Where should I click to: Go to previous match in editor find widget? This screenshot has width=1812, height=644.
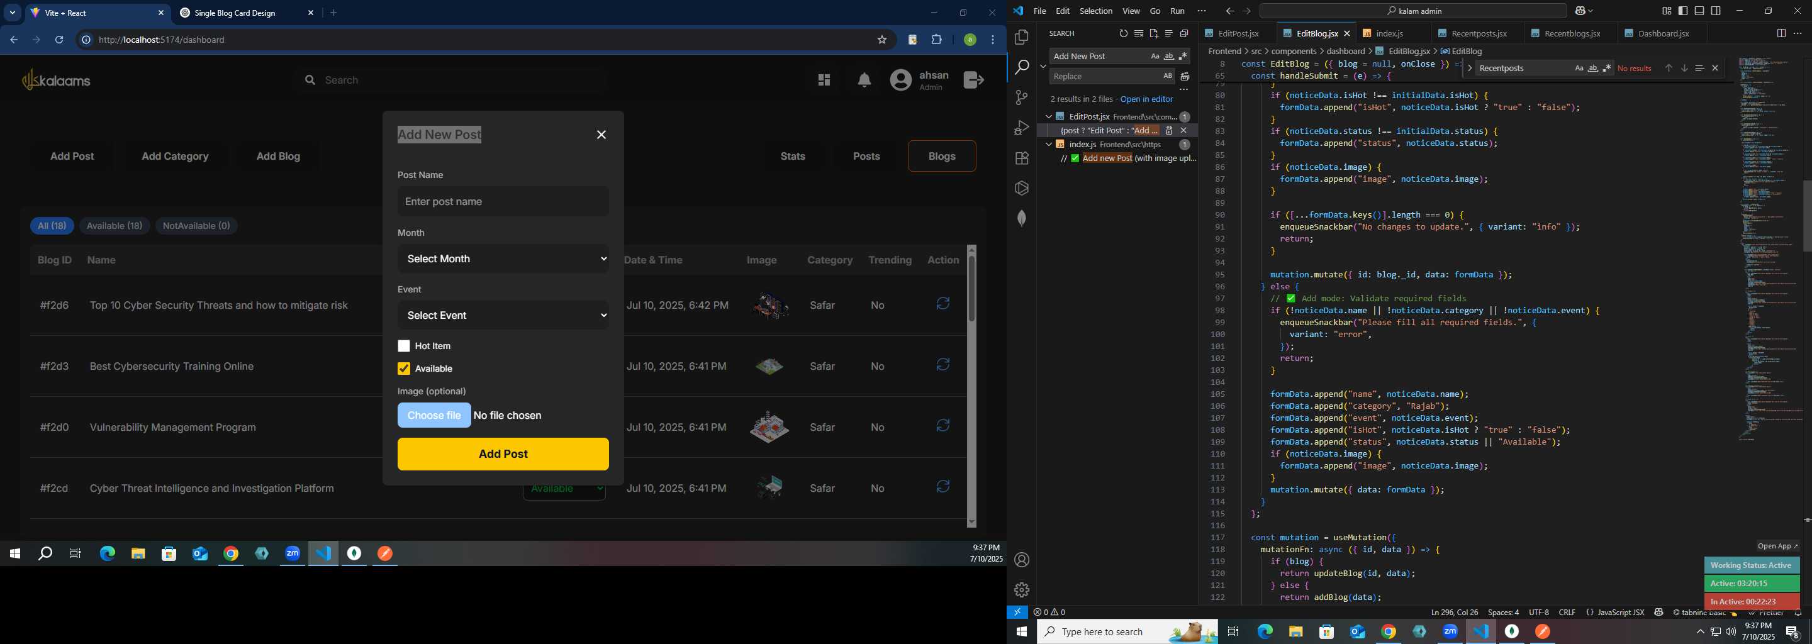click(1668, 68)
